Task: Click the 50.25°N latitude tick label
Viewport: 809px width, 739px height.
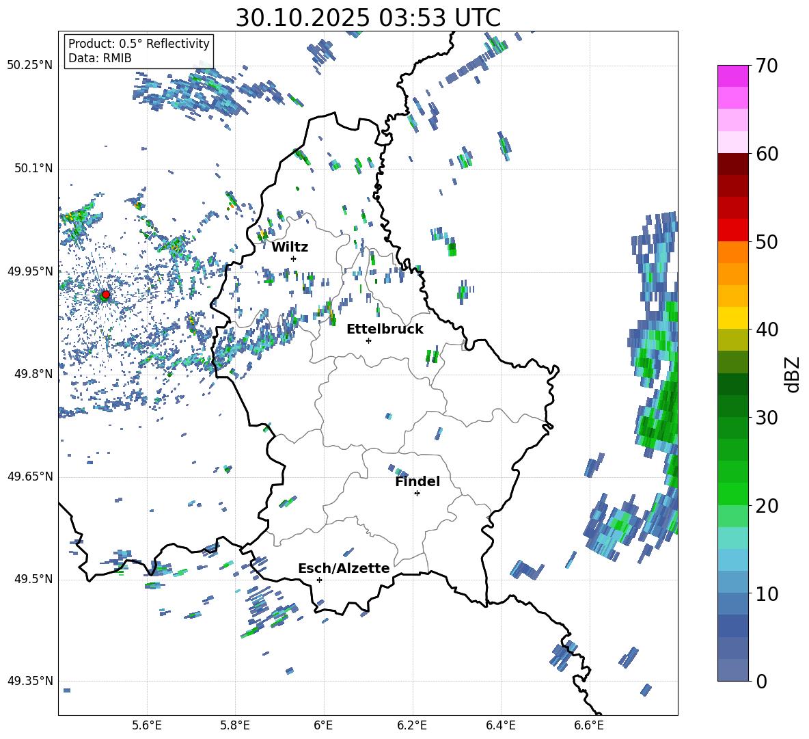Action: 30,66
